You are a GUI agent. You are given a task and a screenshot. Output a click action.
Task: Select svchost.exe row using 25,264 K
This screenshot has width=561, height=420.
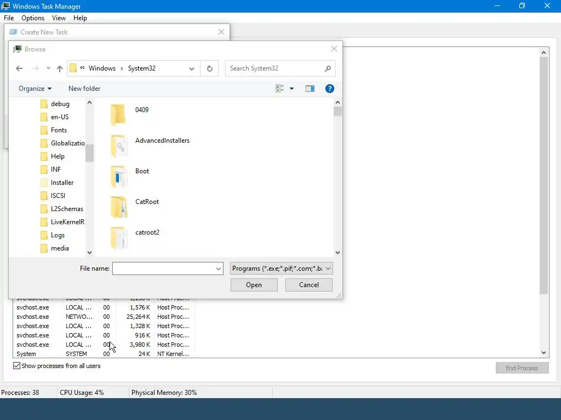104,317
